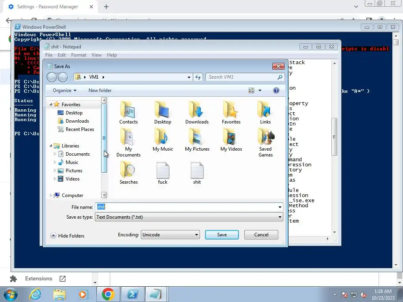The width and height of the screenshot is (403, 302).
Task: Open the Desktop folder icon in file list
Action: pos(163,112)
